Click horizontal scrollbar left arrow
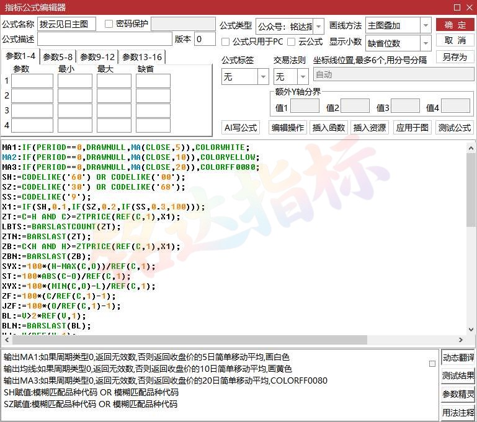477x422 pixels. 7,340
